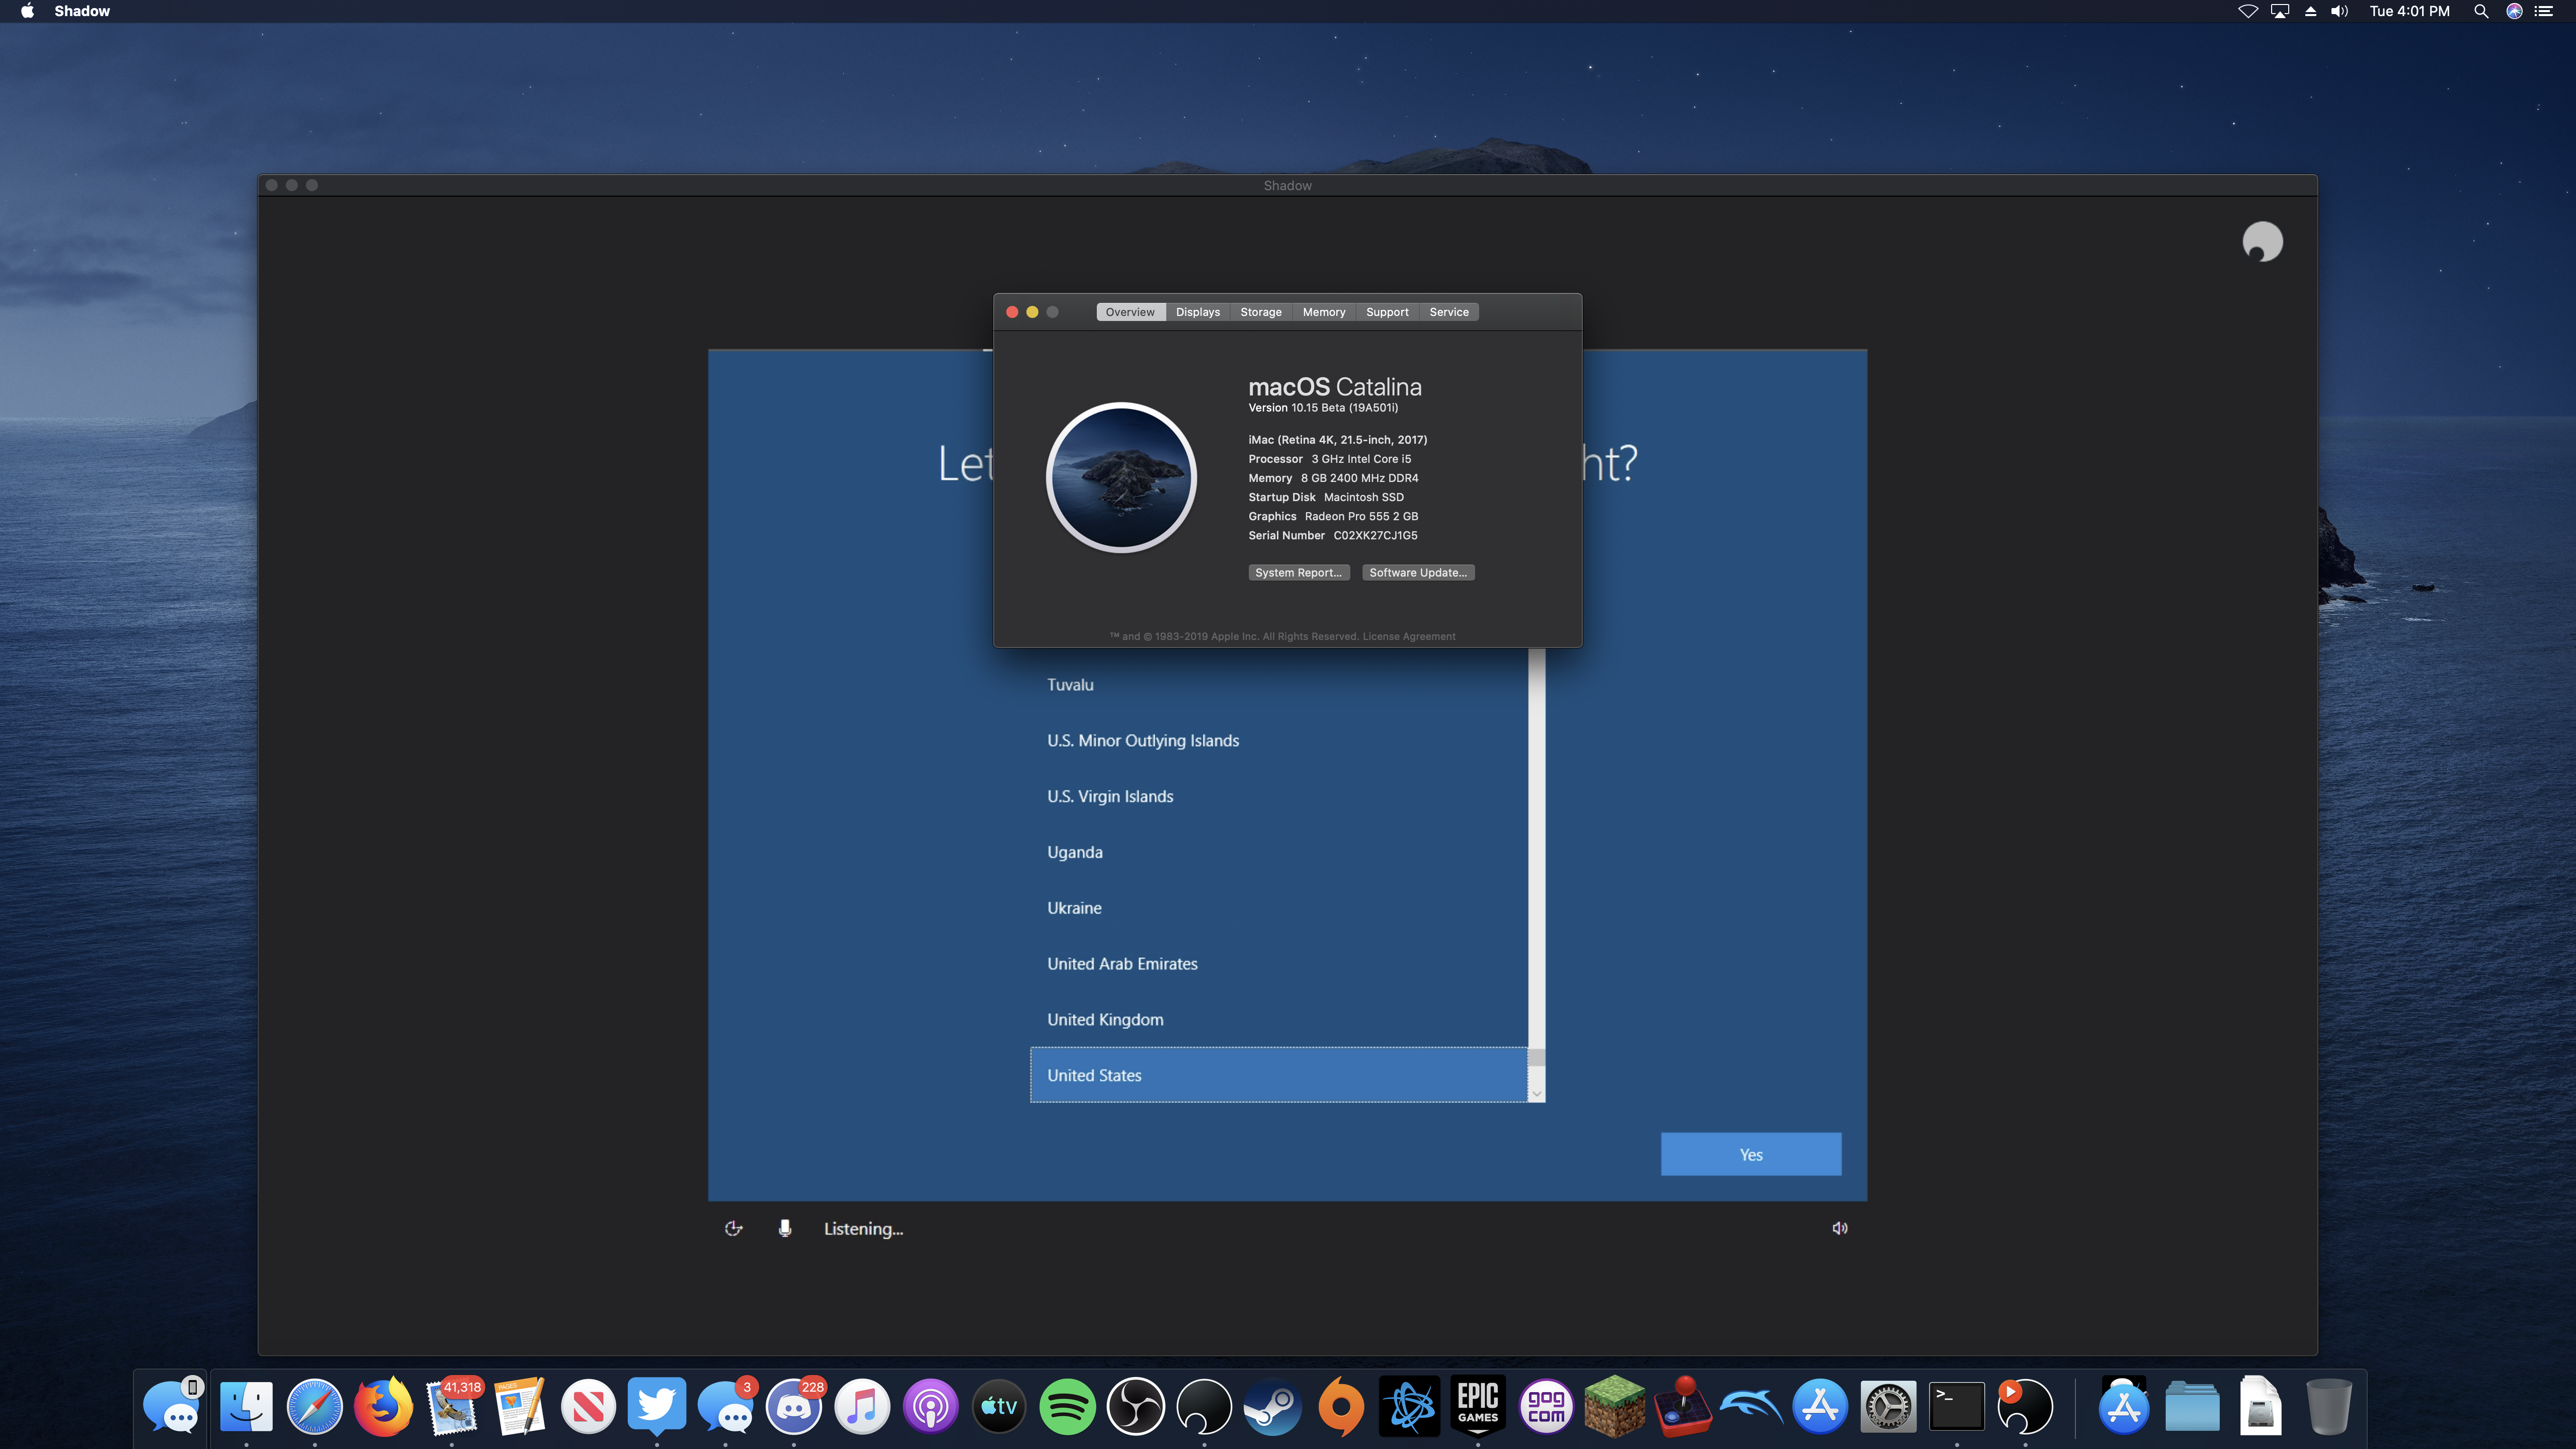Image resolution: width=2576 pixels, height=1449 pixels.
Task: Click the speaker volume icon in setup
Action: click(x=1839, y=1228)
